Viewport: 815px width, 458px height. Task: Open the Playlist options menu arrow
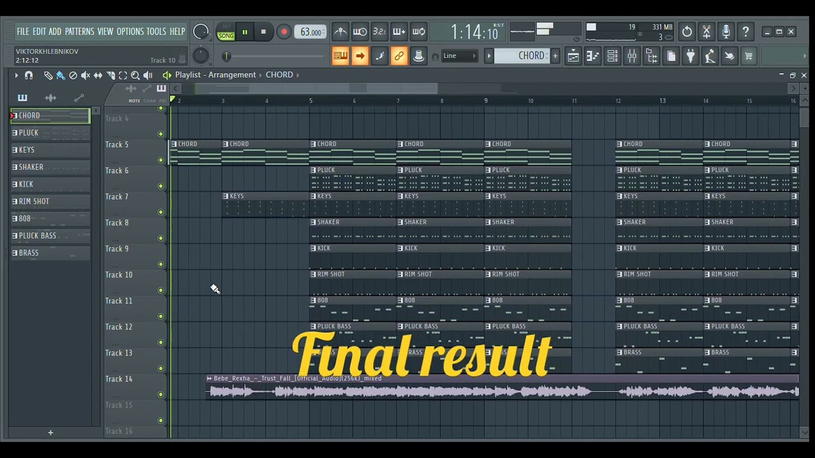click(x=17, y=75)
